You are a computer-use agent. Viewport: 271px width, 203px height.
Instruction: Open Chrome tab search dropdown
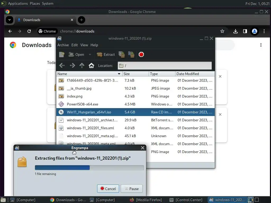point(10,20)
